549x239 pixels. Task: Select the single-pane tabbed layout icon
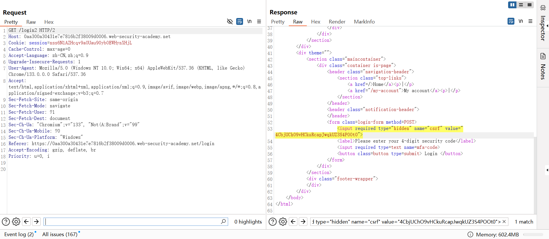tap(530, 5)
